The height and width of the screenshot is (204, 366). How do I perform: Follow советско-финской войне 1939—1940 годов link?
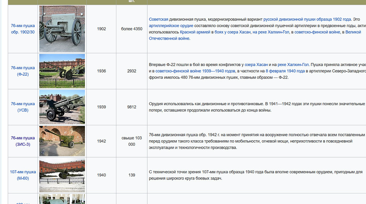click(x=195, y=71)
